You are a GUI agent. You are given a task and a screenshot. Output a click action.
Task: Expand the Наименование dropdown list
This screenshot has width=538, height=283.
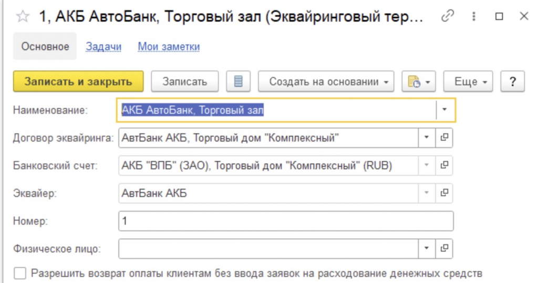(444, 110)
